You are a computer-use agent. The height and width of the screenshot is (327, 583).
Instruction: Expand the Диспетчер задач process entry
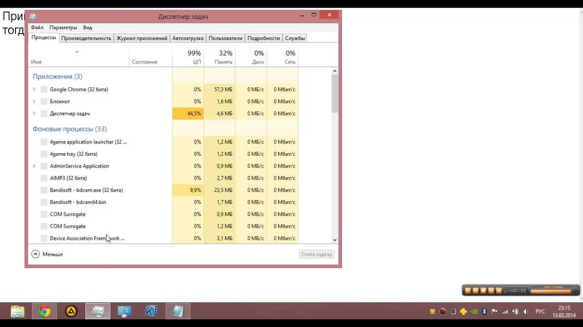pos(34,114)
